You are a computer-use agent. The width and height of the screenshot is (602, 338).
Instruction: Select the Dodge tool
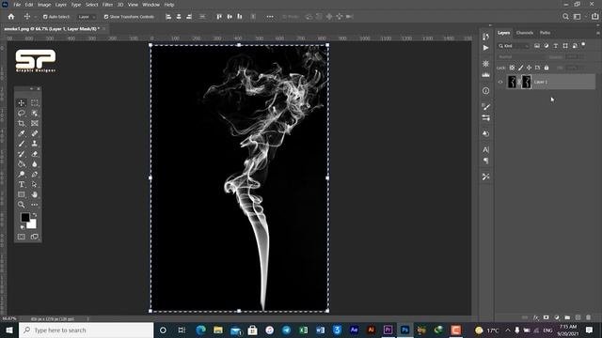click(22, 175)
